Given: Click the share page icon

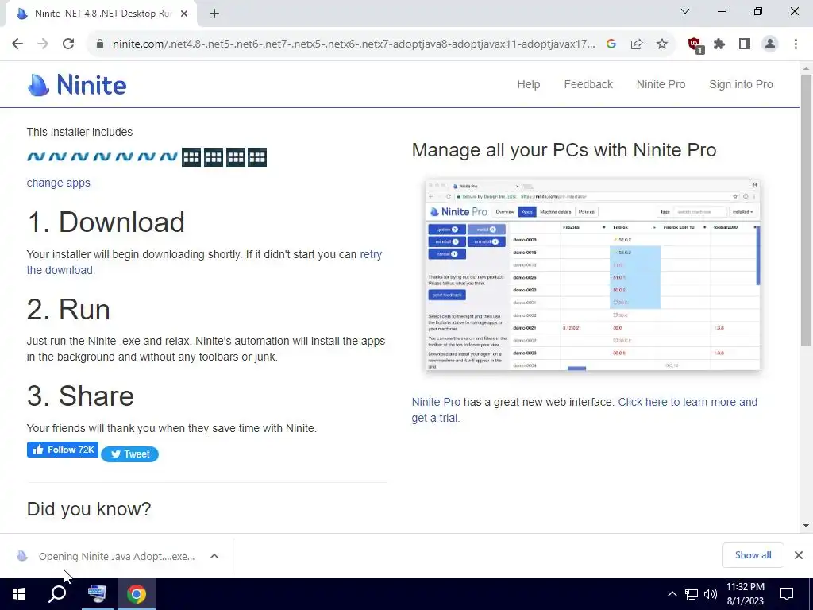Looking at the screenshot, I should pos(637,44).
